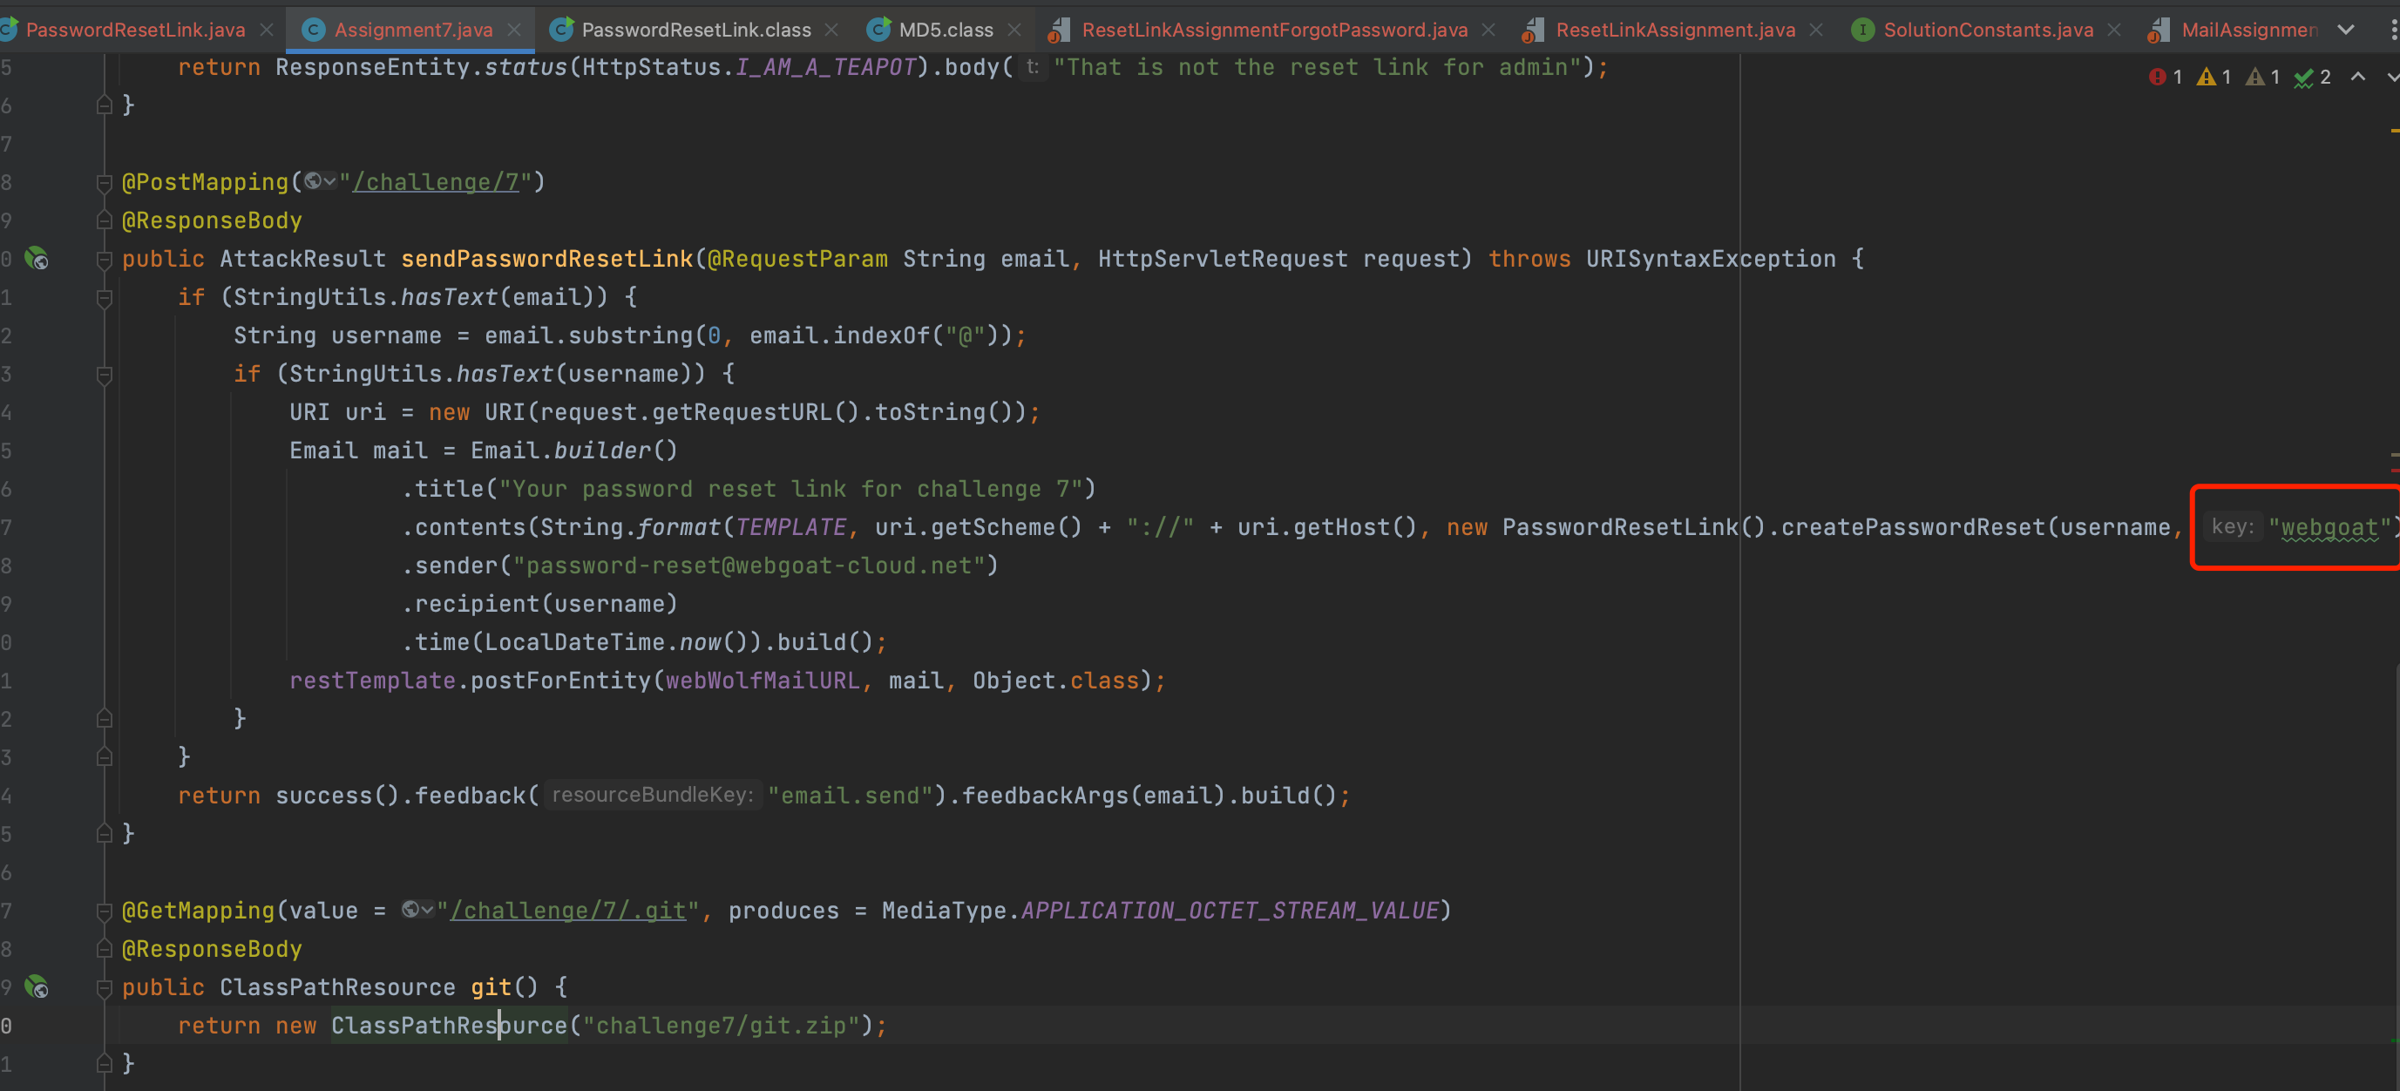Close the ResetLinkAssignmentForgotPassword.java tab
Viewport: 2400px width, 1091px height.
click(1488, 30)
